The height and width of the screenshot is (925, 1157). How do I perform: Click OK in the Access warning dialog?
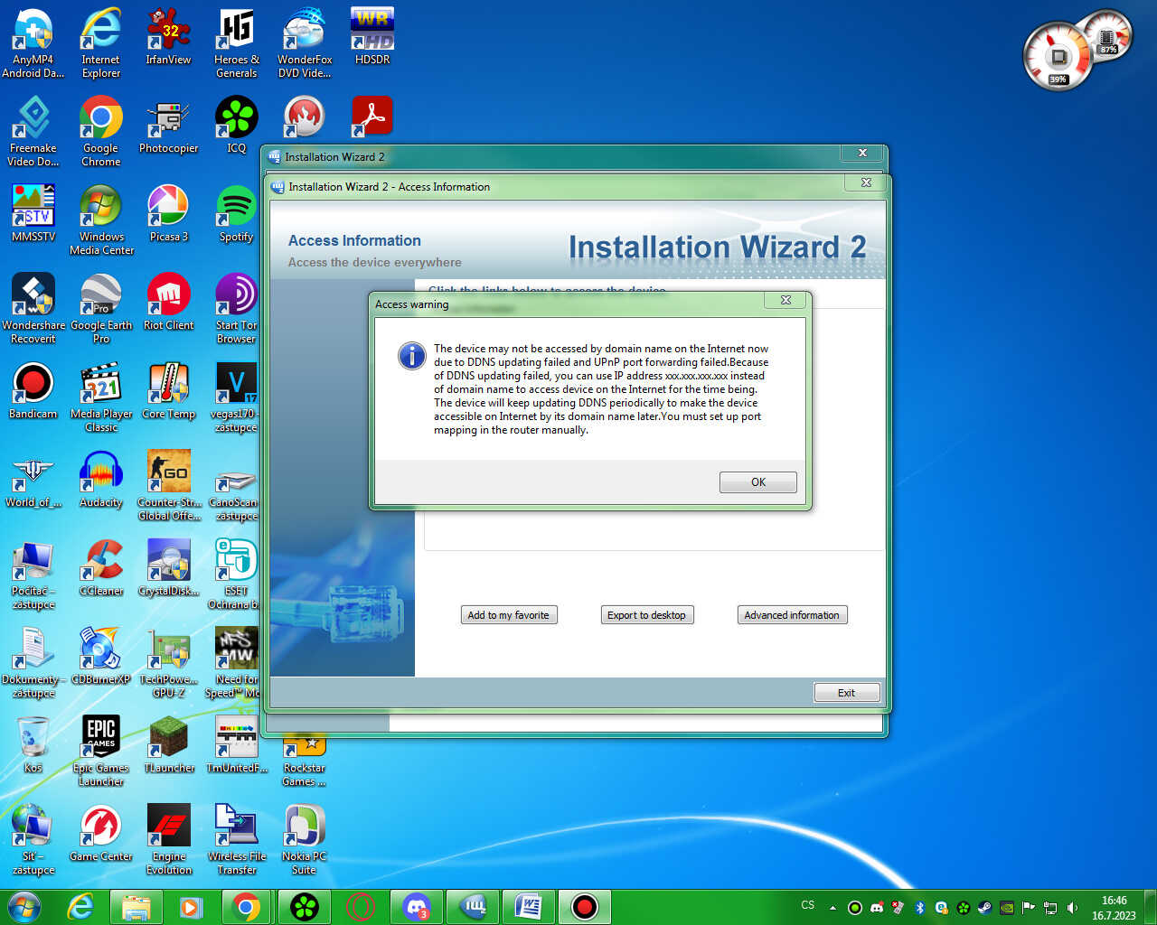click(757, 482)
